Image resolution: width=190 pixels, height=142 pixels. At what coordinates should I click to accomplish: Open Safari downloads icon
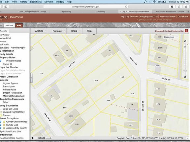[172, 7]
